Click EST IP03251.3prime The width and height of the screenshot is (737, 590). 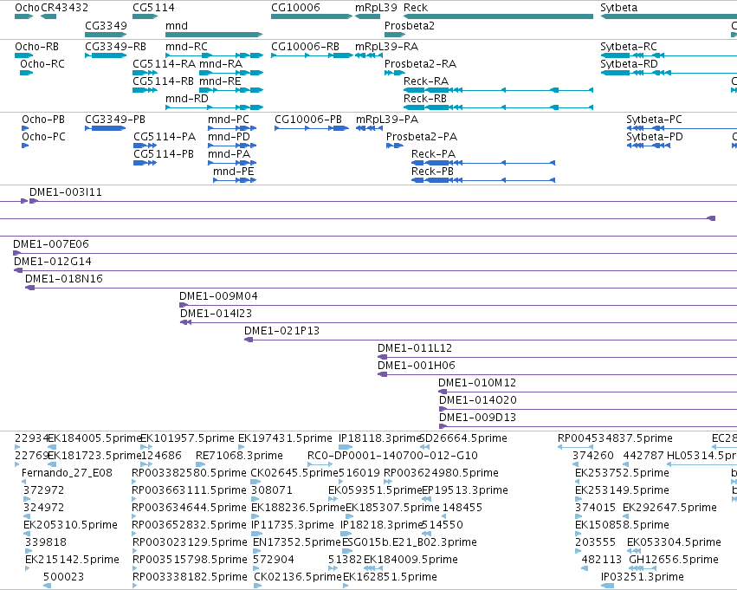tap(608, 587)
